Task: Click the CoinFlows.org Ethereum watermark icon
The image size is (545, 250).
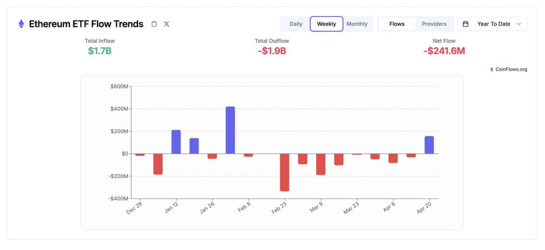Action: tap(492, 69)
